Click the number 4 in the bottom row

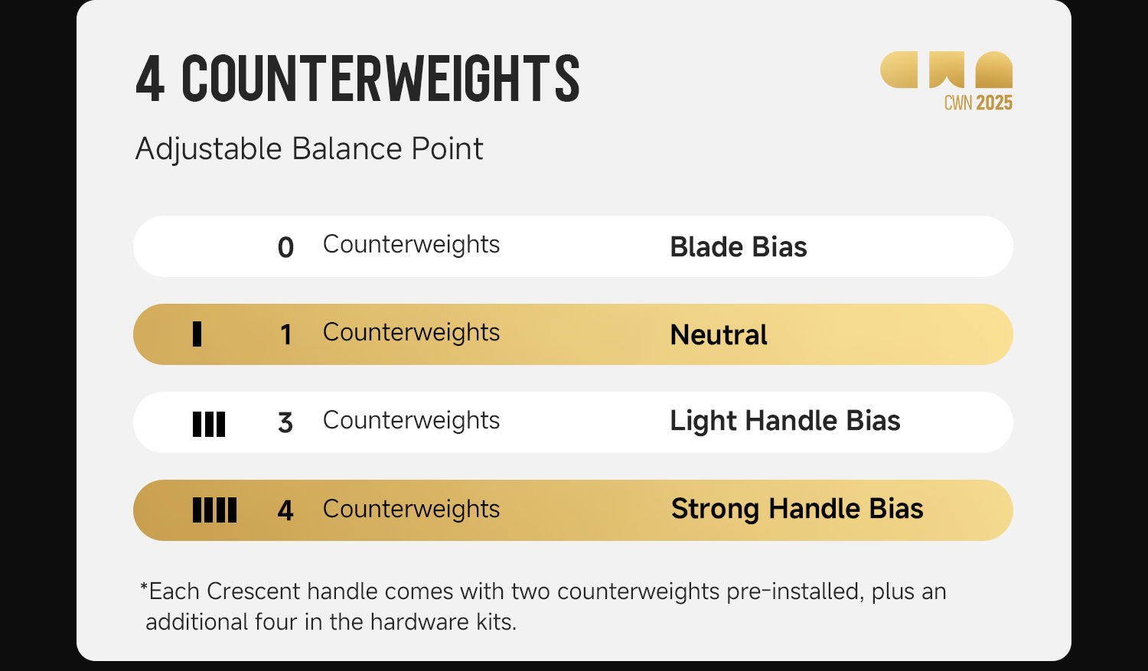point(285,510)
